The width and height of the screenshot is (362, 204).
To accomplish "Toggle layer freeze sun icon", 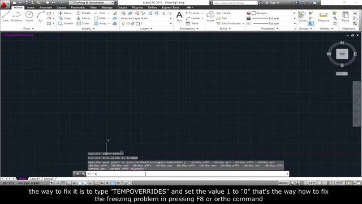I will coord(128,23).
